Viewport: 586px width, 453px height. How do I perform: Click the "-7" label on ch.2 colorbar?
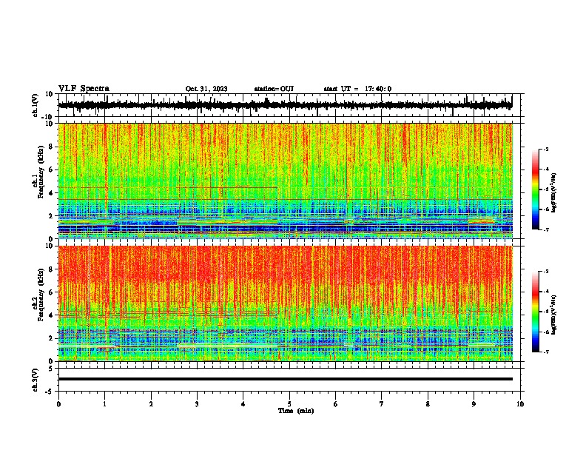(x=545, y=352)
